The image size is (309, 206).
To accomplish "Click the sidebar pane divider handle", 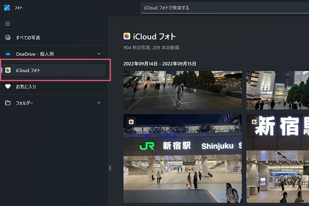I will pyautogui.click(x=110, y=168).
